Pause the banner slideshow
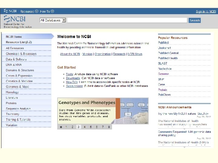Viewport: 218px width, 163px height. (x=61, y=127)
